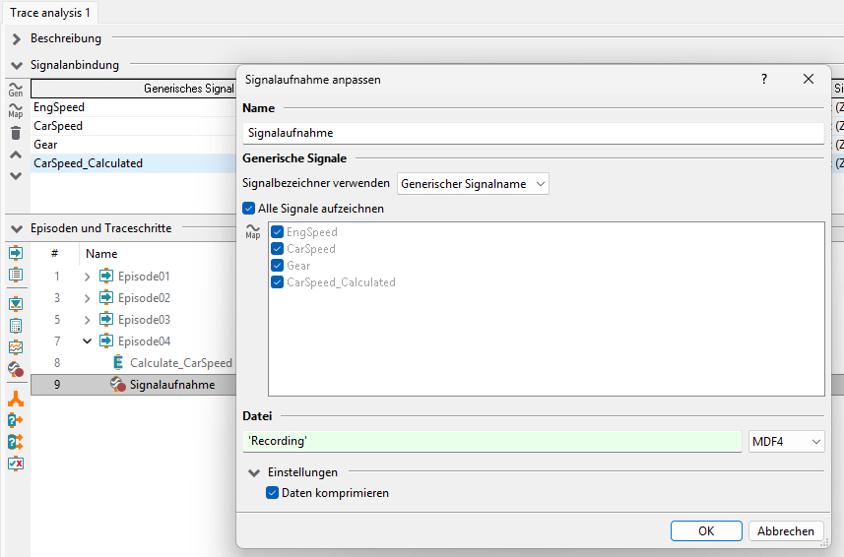The width and height of the screenshot is (844, 557).
Task: Click the Episode02 arrow block icon
Action: tap(106, 297)
